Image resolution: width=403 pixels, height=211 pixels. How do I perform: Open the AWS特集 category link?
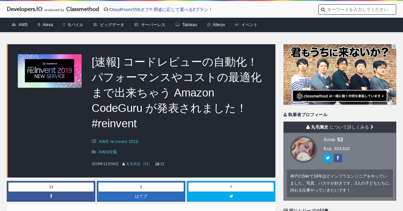click(108, 152)
